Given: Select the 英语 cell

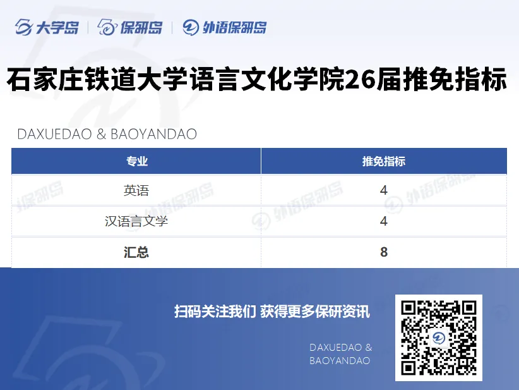Looking at the screenshot, I should click(x=136, y=190).
